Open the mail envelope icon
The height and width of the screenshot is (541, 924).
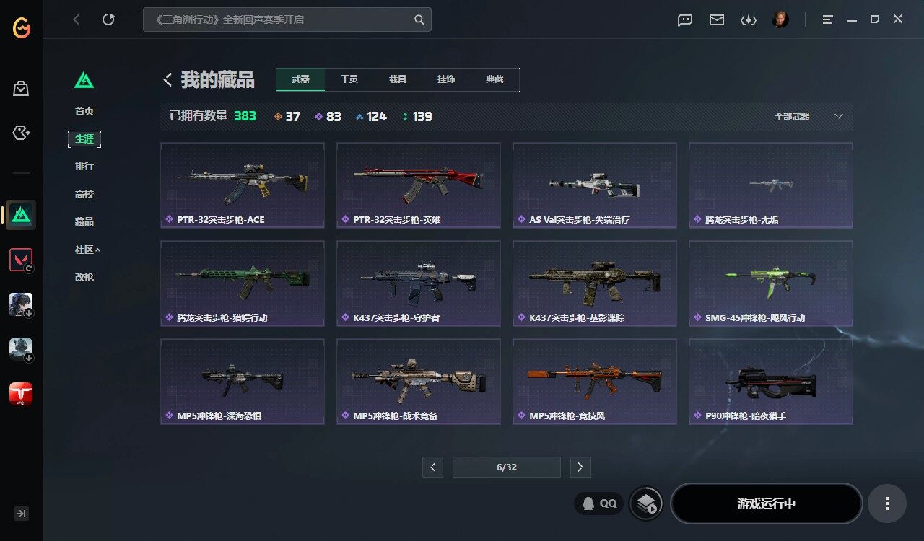click(x=716, y=20)
